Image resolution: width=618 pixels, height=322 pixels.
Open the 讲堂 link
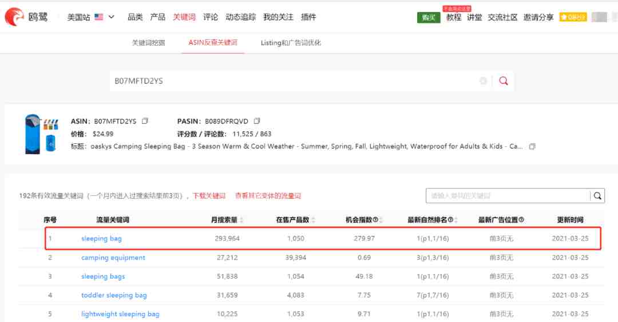474,17
